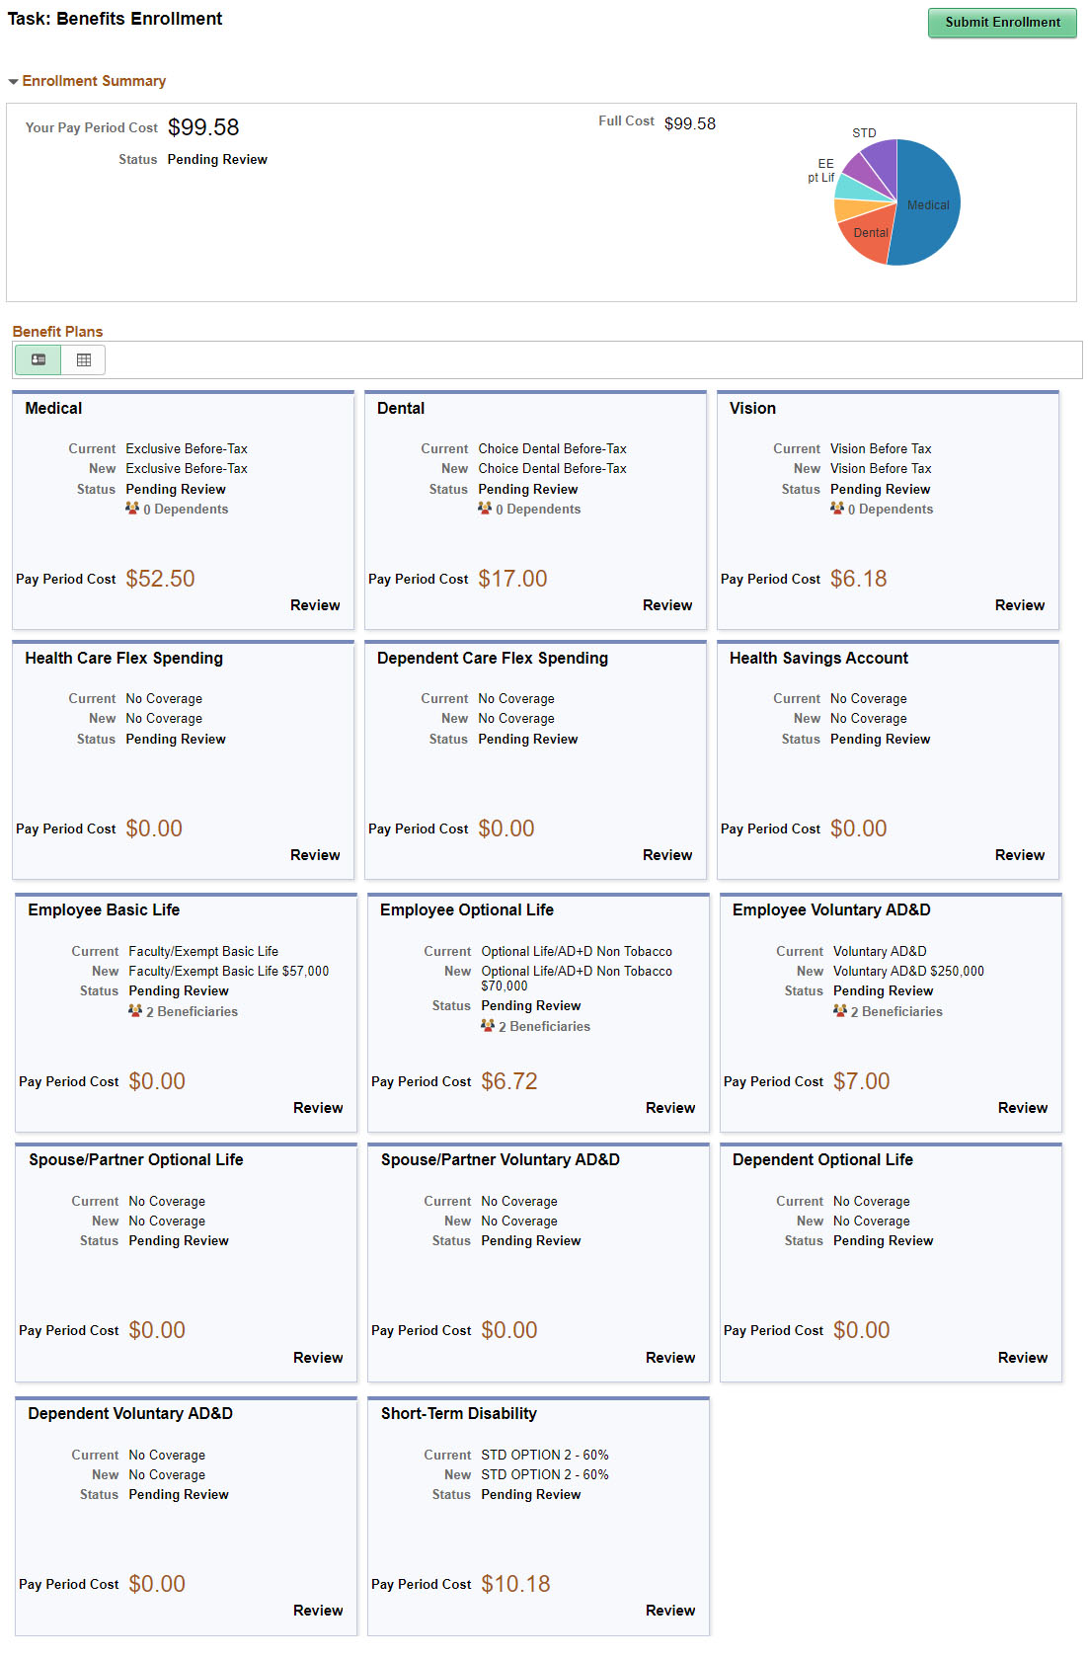Review the Vision plan
1088x1657 pixels.
[1020, 605]
